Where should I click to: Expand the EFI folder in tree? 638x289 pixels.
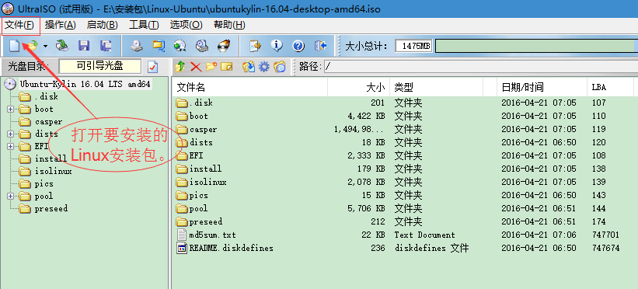tap(10, 146)
